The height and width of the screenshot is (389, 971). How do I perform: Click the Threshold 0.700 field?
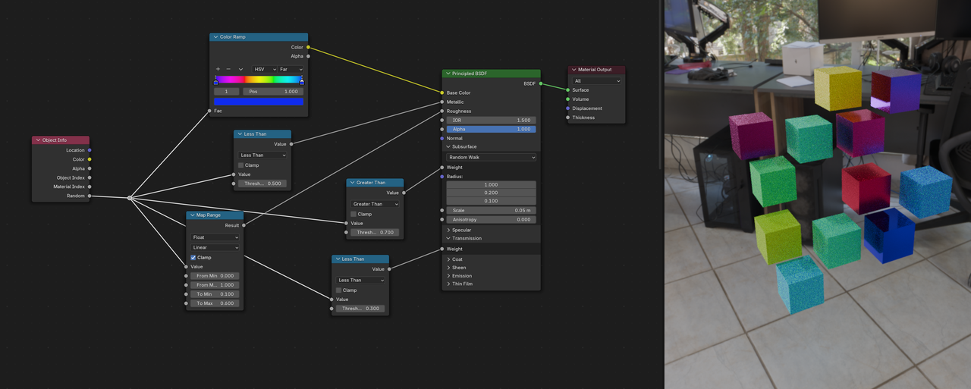(x=375, y=232)
